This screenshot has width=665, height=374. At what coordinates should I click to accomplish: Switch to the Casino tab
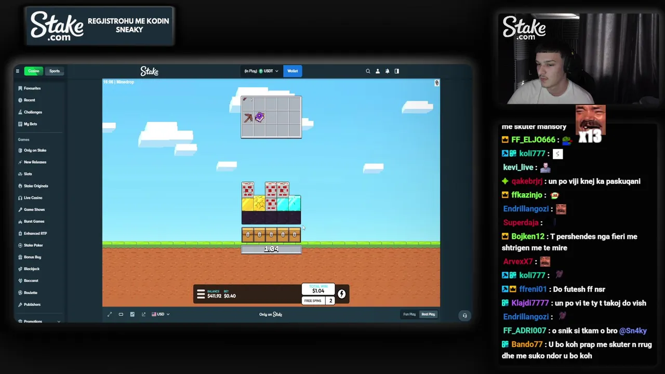(x=34, y=71)
